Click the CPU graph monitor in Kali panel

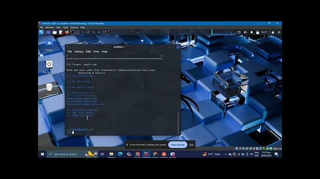point(224,32)
